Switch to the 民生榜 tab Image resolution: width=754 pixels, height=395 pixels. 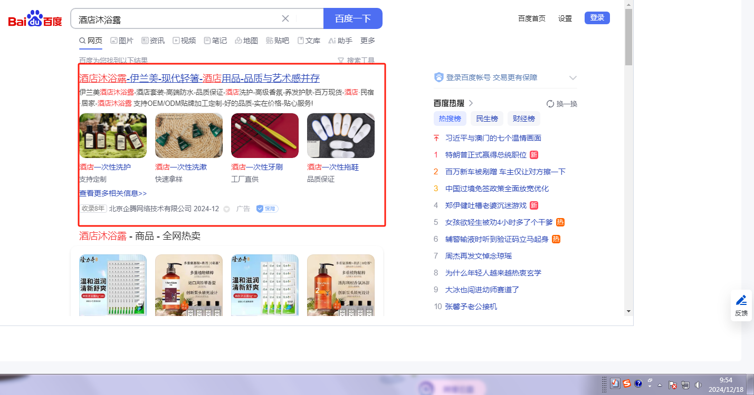(487, 118)
